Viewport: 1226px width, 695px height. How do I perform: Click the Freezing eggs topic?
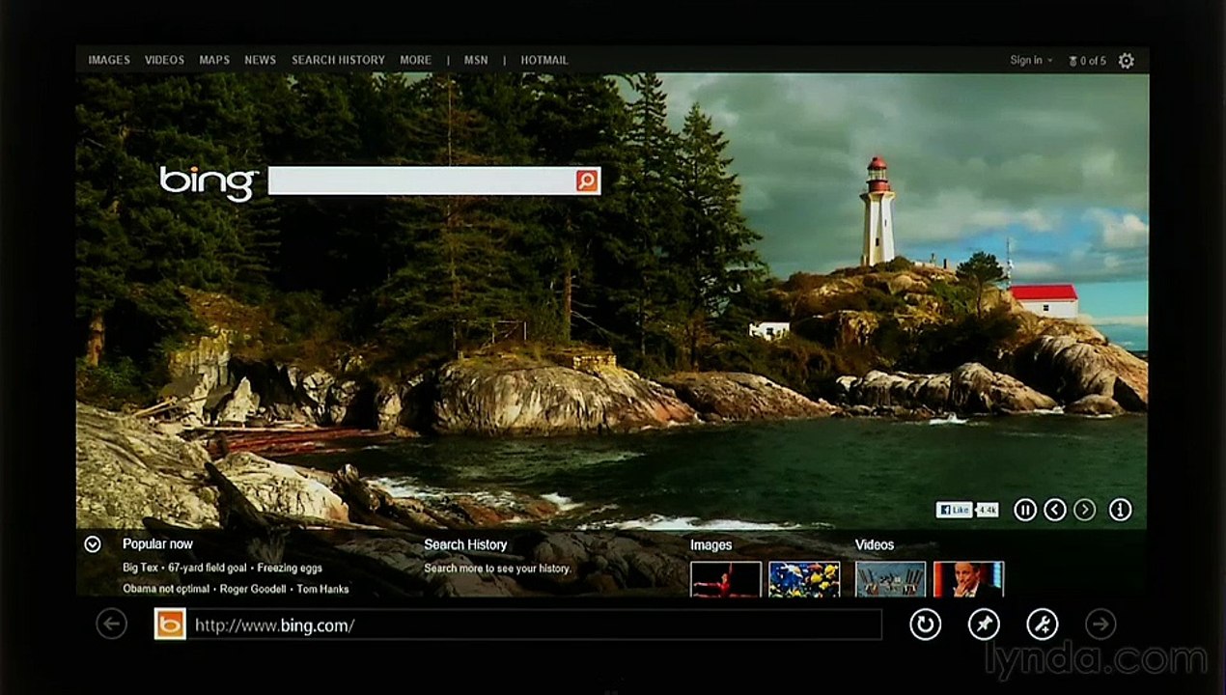[290, 569]
